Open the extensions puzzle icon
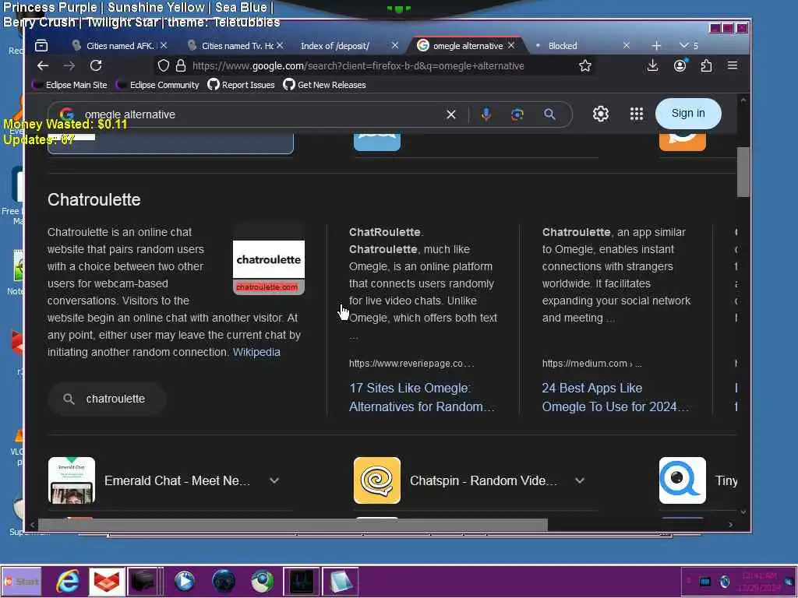Viewport: 798px width, 598px height. coord(706,65)
